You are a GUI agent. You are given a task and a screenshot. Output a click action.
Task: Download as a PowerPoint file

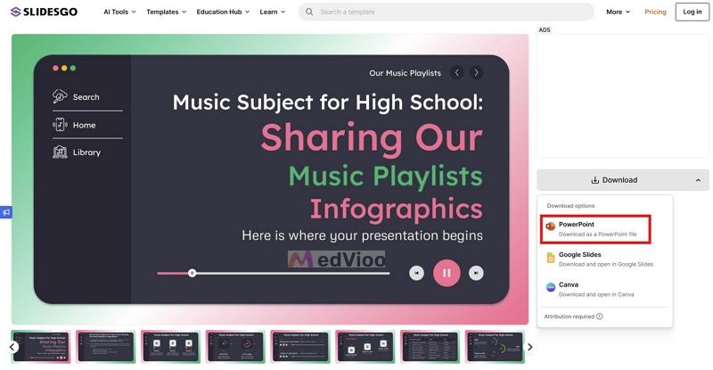[595, 229]
